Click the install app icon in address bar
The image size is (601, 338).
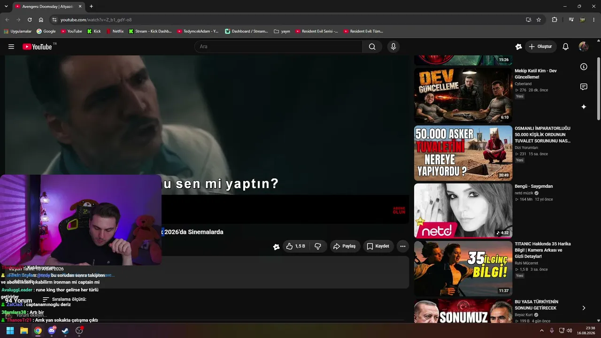(x=528, y=20)
